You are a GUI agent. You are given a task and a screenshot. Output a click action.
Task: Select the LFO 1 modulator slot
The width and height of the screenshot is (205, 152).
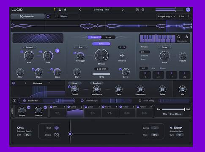coord(57,111)
